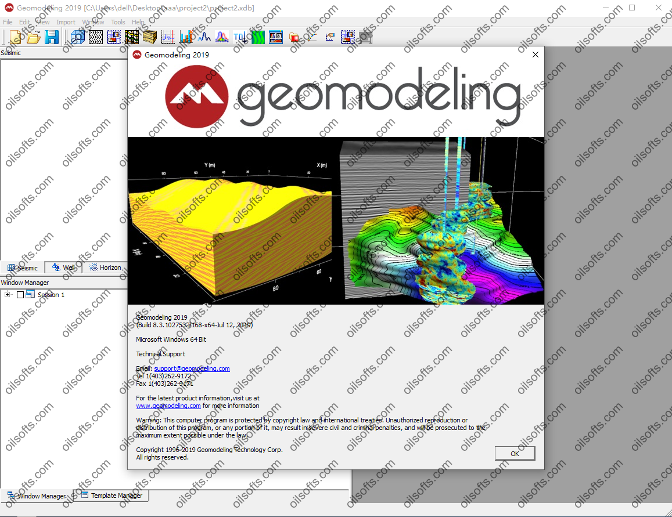This screenshot has width=672, height=517.
Task: Click the black-and-white wiggle seismic section icon
Action: pyautogui.click(x=96, y=37)
